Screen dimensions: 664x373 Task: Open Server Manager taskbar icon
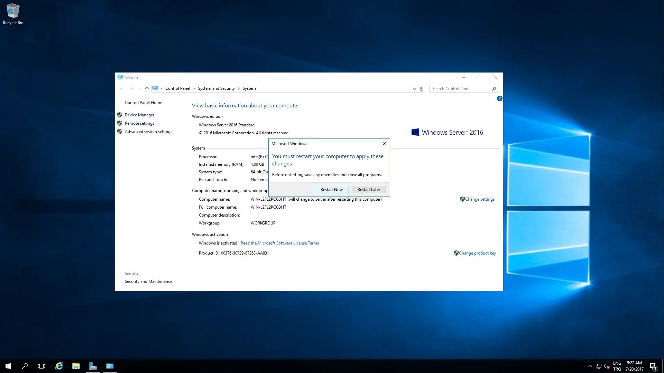(93, 366)
